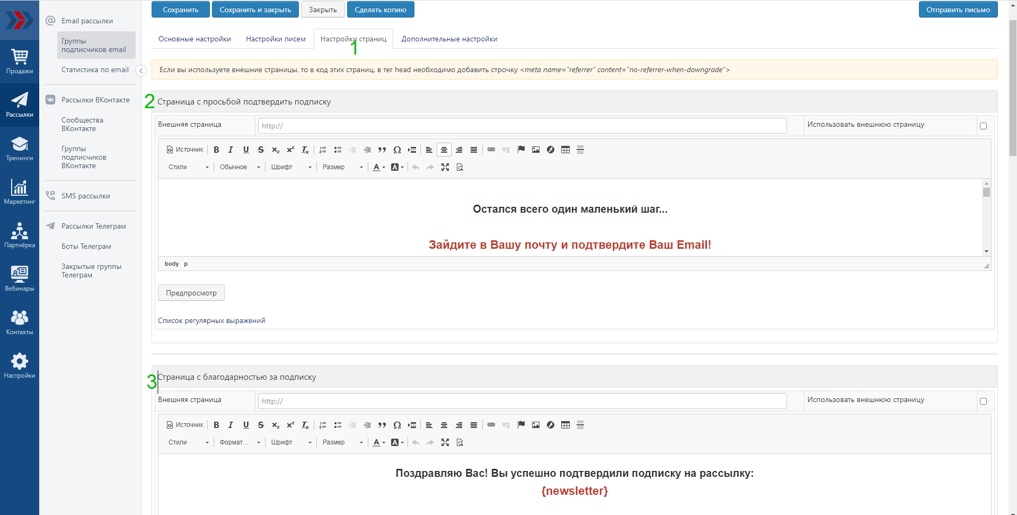Open the Список регулярных выражений link

[x=211, y=321]
